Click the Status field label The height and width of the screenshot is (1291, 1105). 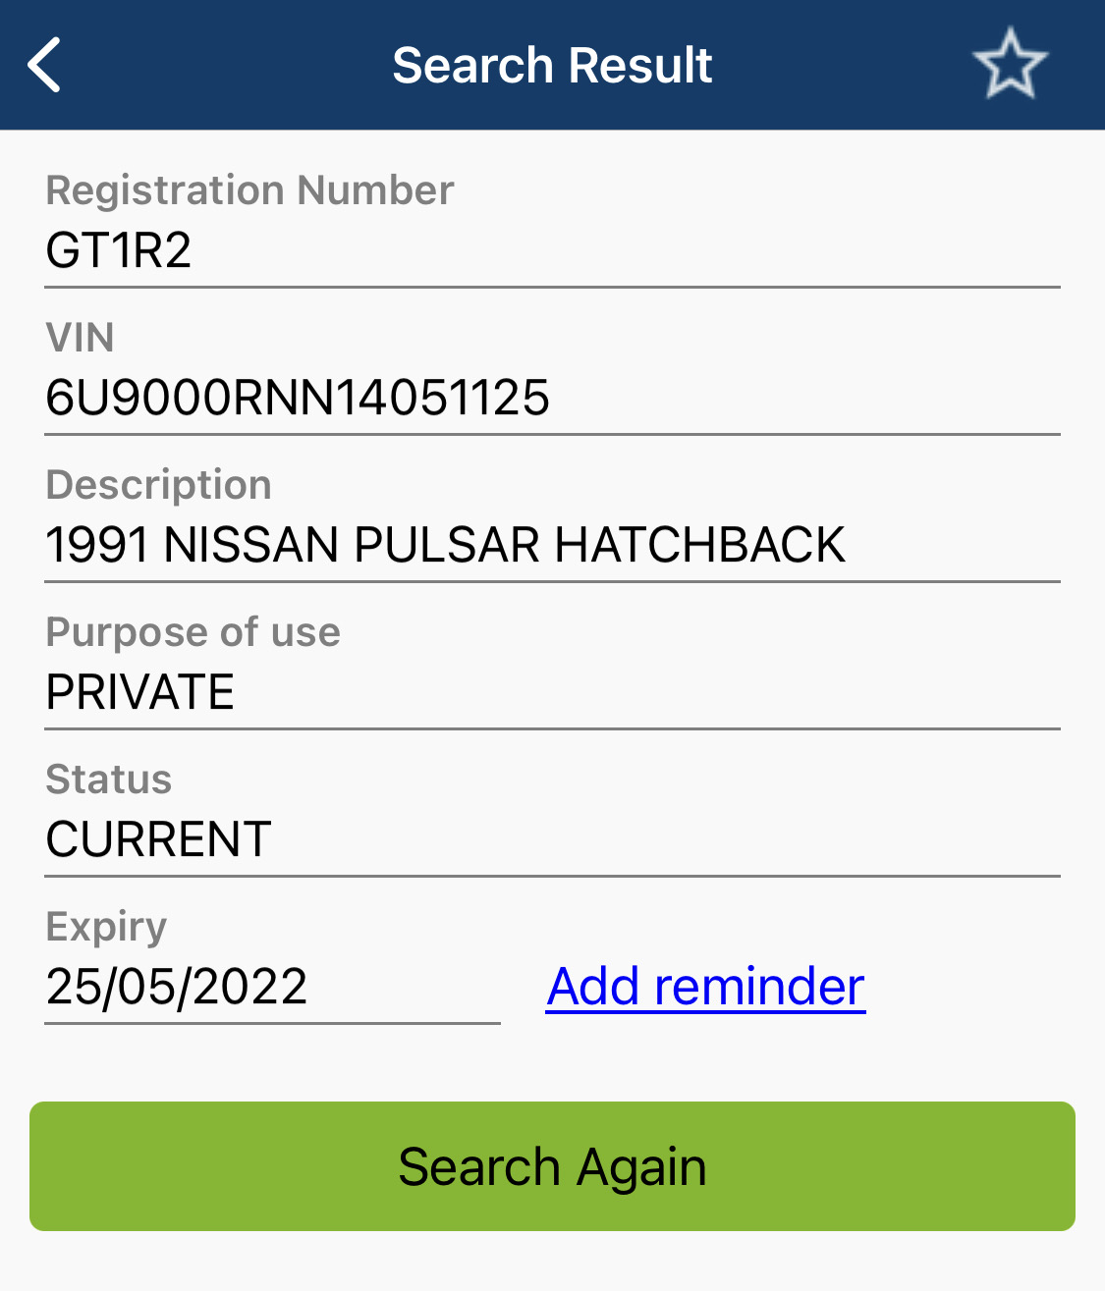tap(108, 780)
